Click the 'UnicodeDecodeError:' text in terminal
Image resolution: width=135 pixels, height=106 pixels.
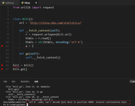click(15, 102)
